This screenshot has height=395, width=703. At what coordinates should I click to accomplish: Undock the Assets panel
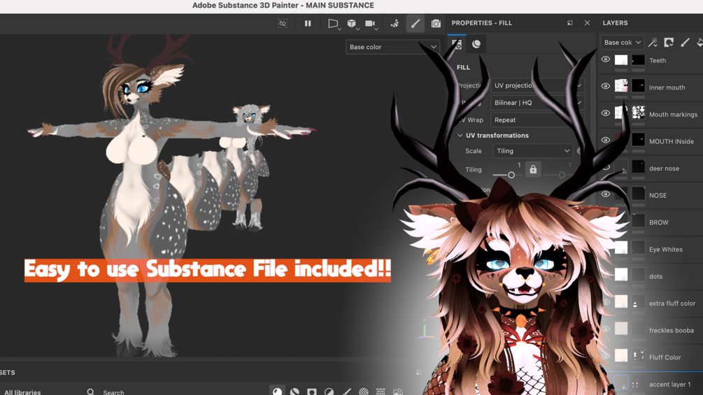418,373
